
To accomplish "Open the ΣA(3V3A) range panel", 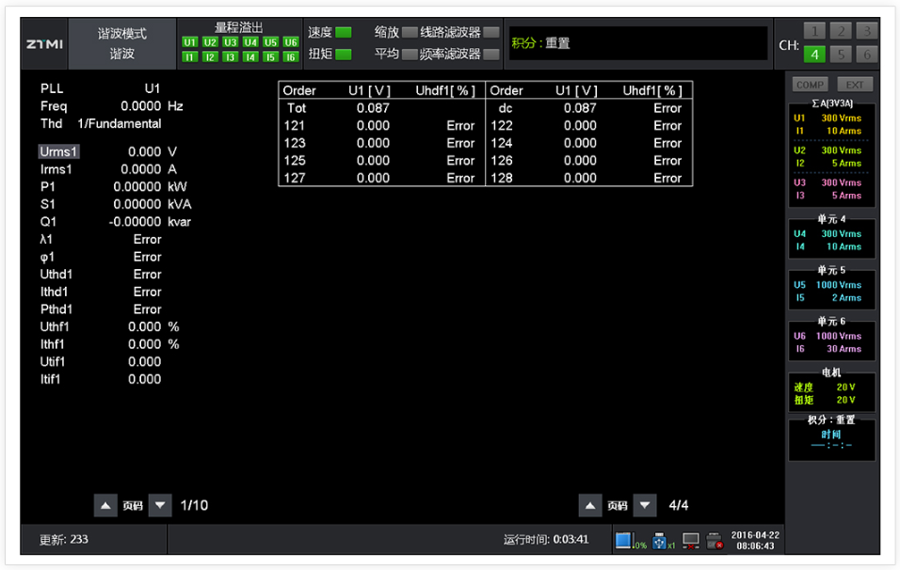I will (x=832, y=153).
